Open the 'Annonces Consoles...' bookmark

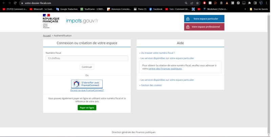click(x=119, y=9)
